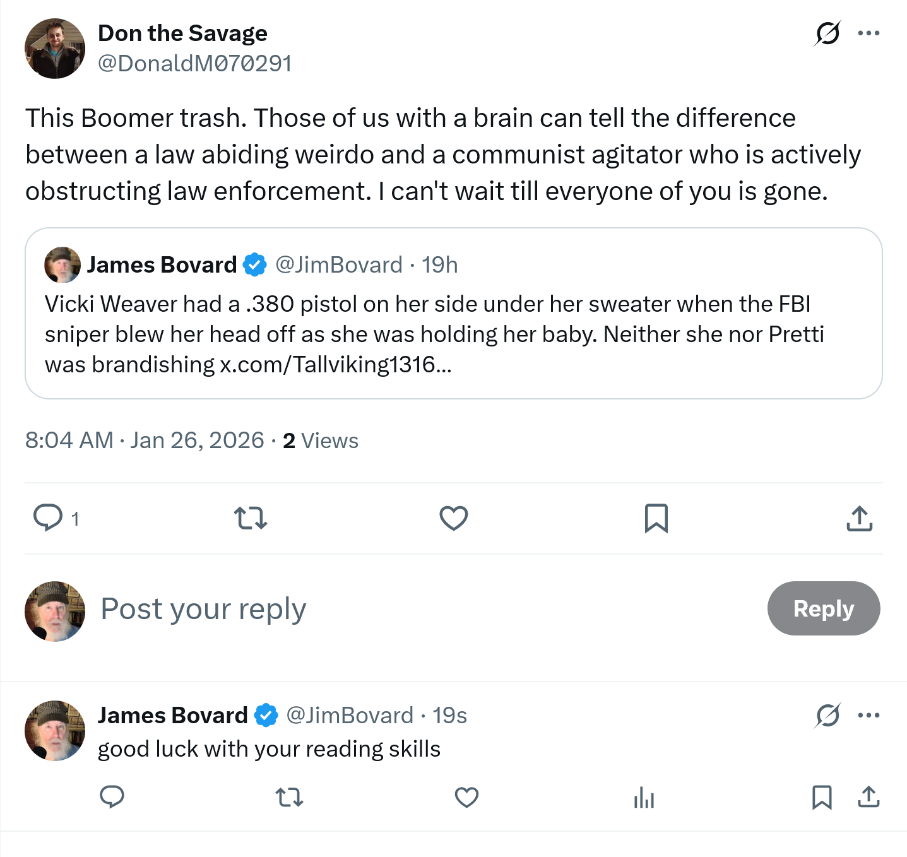Bookmark the main post
Screen dimensions: 907x857
pos(656,518)
